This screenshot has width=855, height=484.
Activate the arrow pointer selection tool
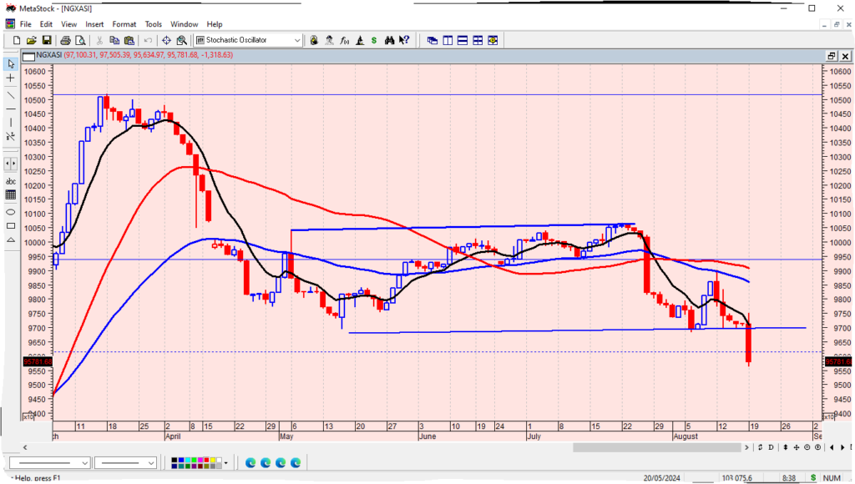[11, 63]
